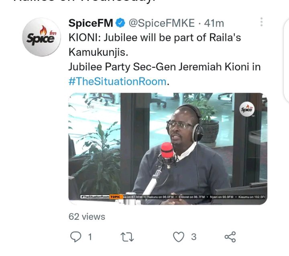Click #TheSituationRoom tag in video banner
This screenshot has height=256, width=289.
[95, 197]
